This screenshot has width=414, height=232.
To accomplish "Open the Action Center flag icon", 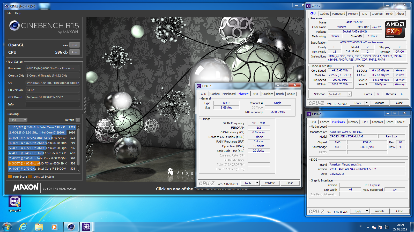I will (380, 227).
